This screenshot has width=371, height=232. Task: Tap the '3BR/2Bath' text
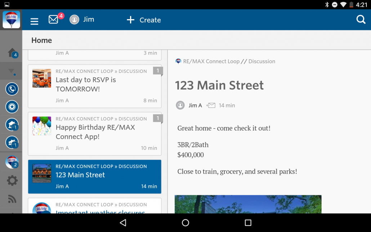pyautogui.click(x=193, y=145)
